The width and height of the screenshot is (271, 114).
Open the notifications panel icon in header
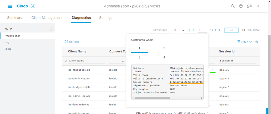[x=249, y=6]
